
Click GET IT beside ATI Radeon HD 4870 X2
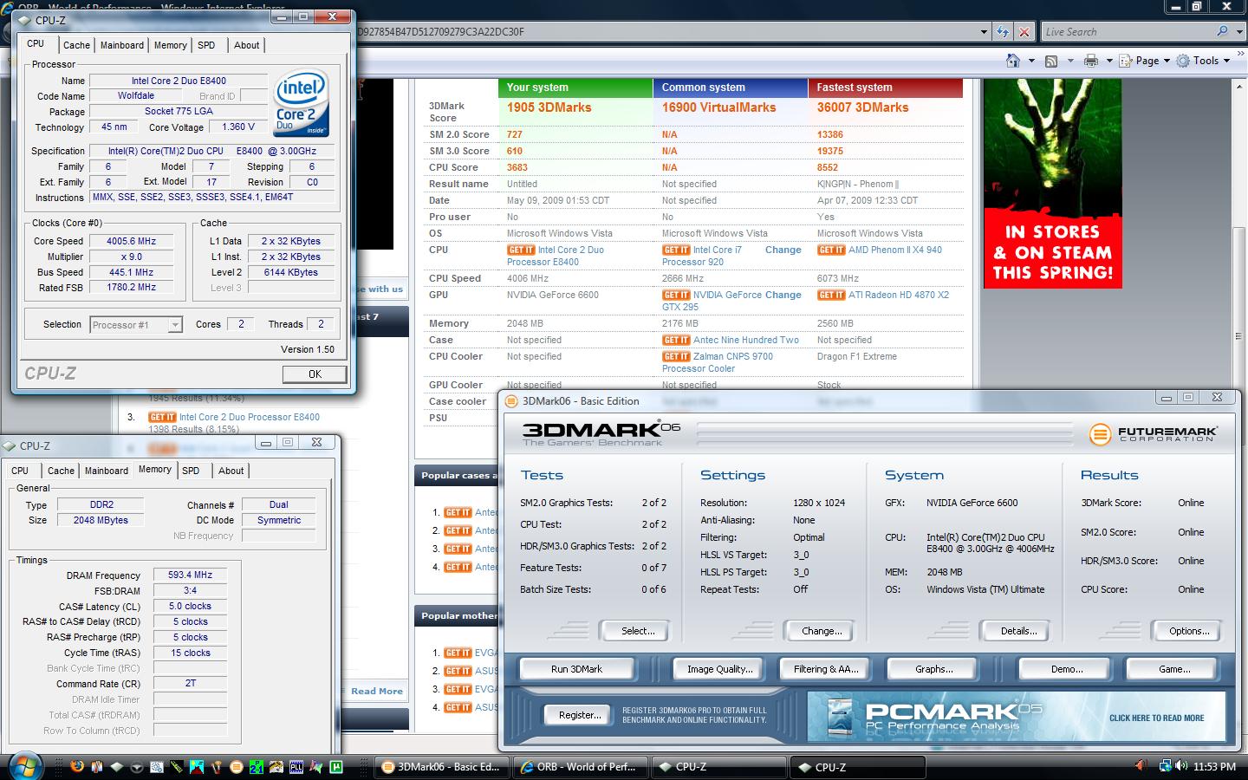pyautogui.click(x=831, y=295)
